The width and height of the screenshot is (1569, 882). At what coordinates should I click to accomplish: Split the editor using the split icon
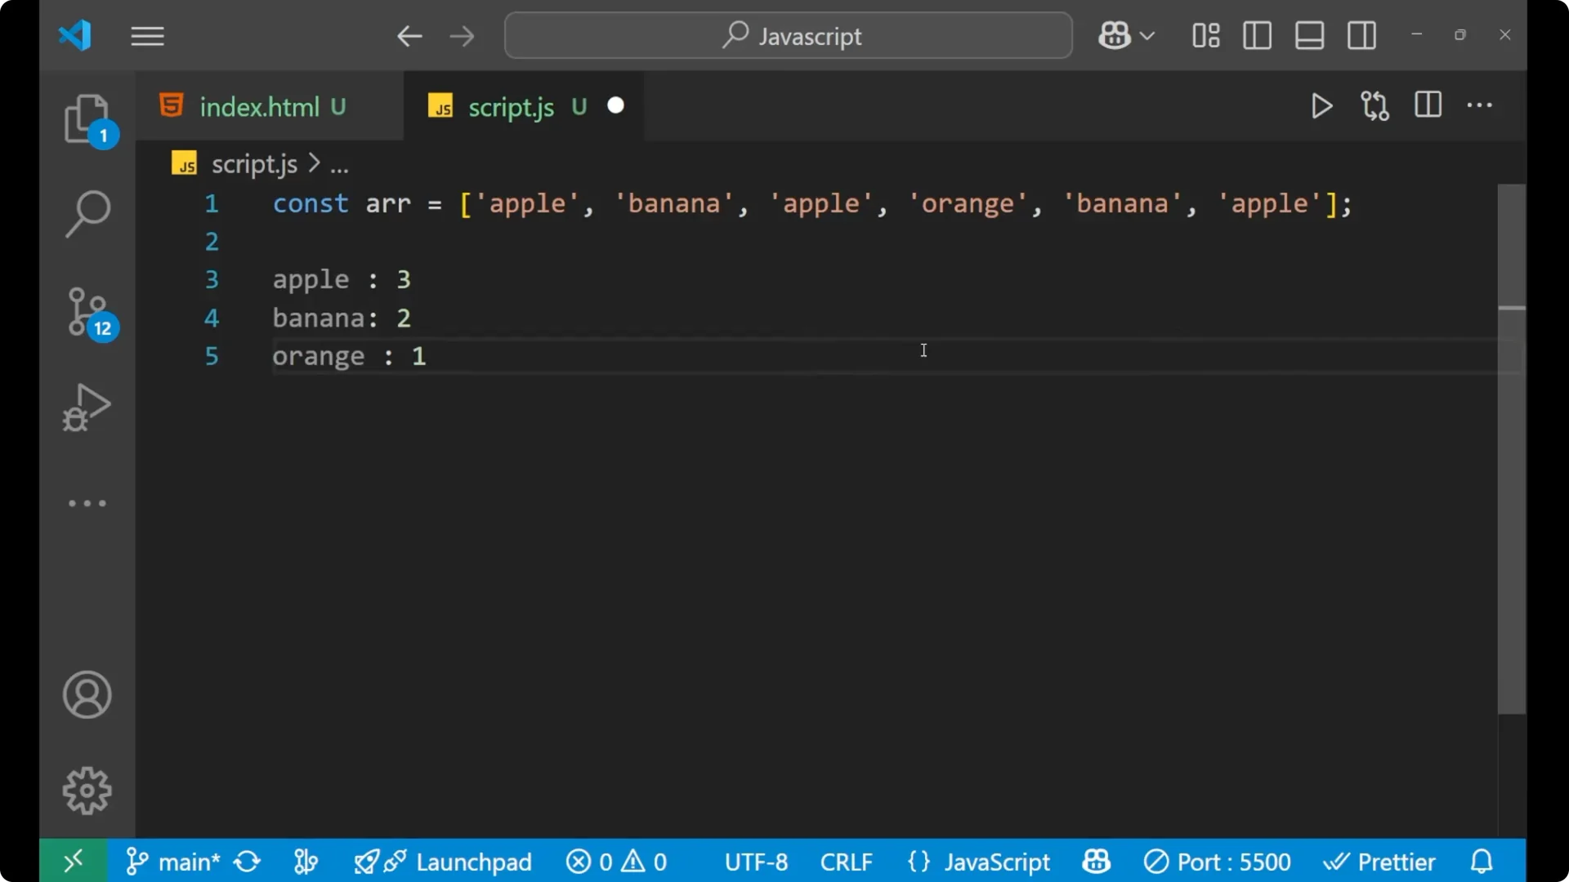(x=1428, y=105)
